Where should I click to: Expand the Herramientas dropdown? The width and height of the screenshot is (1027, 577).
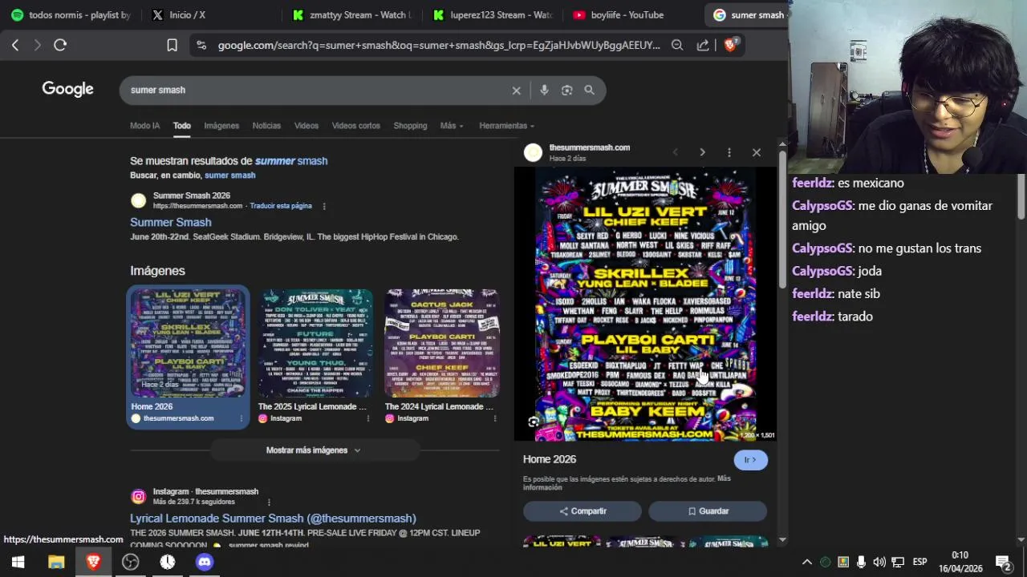tap(506, 126)
